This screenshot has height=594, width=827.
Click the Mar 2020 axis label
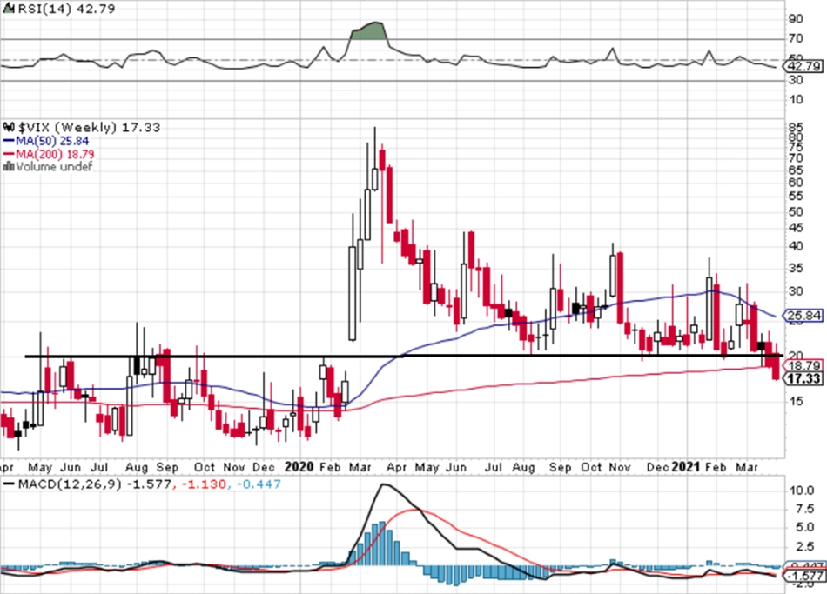click(360, 468)
